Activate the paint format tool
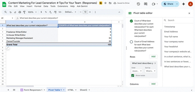Image resolution: width=195 pixels, height=92 pixels. coord(24,12)
